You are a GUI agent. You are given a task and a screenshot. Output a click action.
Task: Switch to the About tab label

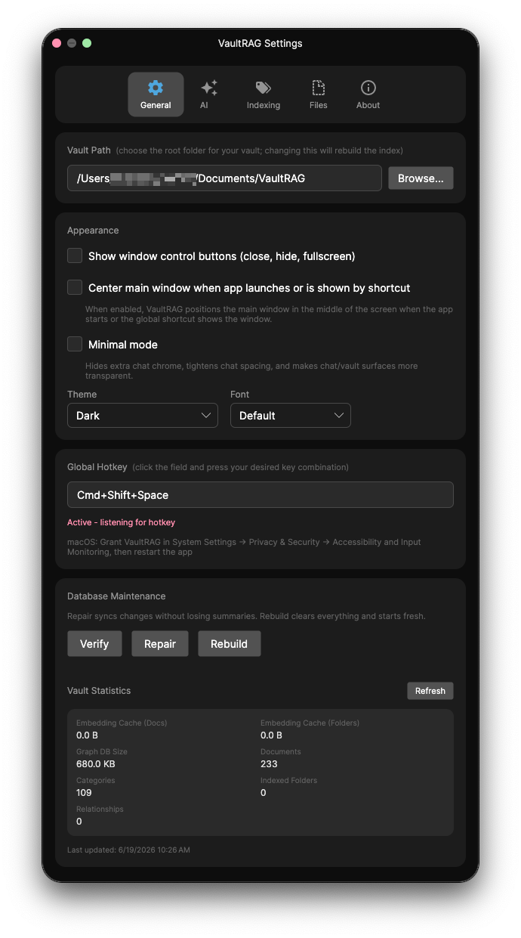click(368, 105)
